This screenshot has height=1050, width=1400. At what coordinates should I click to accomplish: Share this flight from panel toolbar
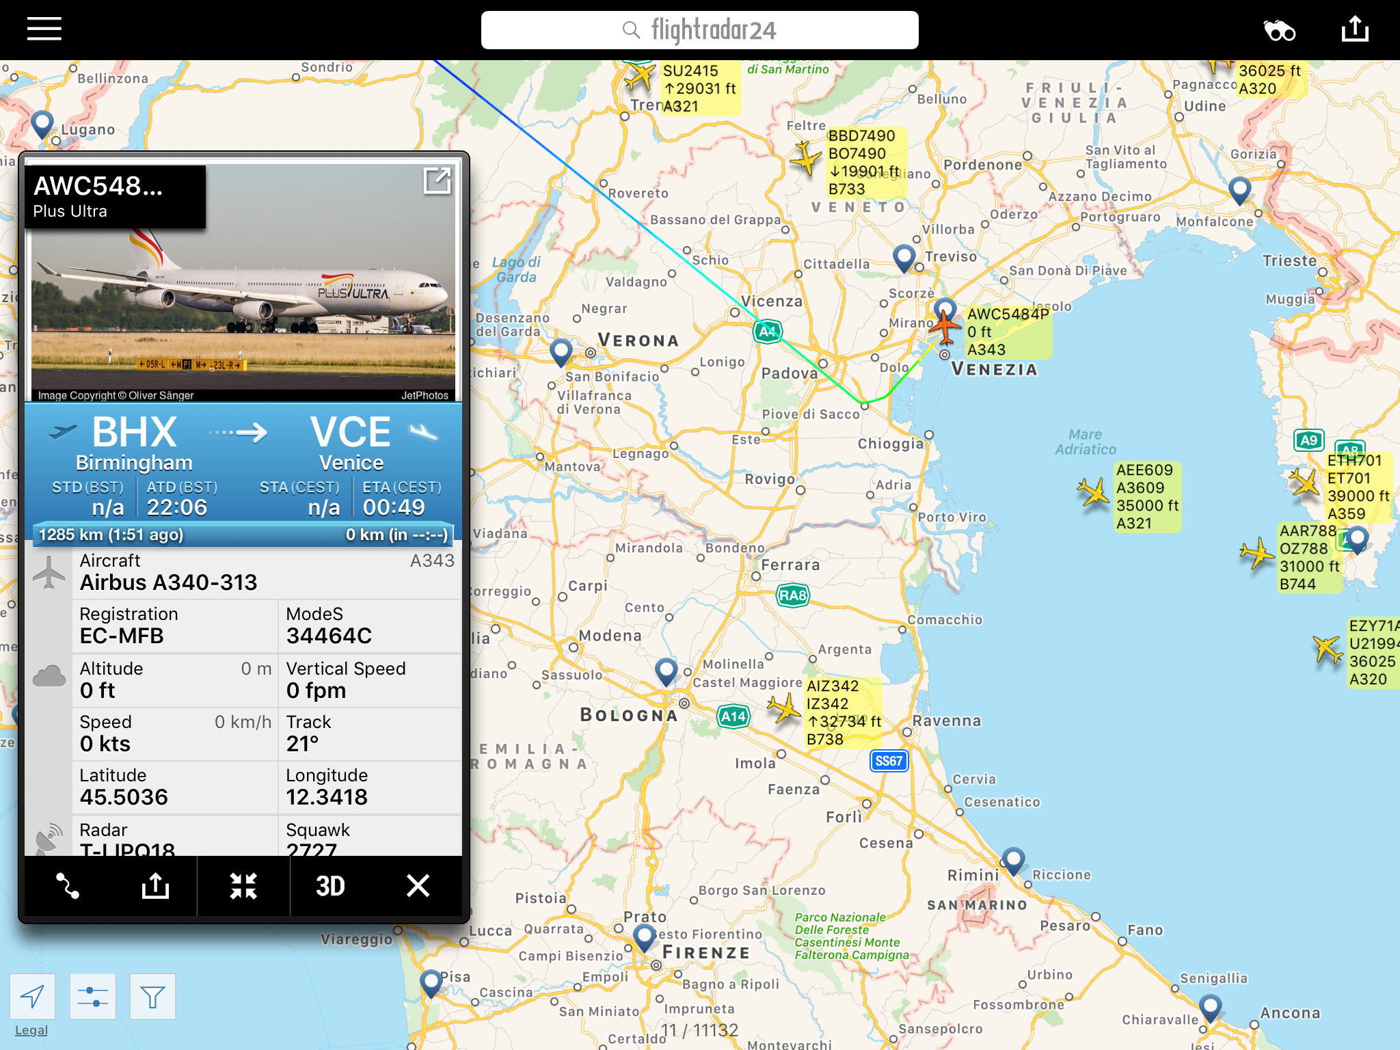[x=155, y=886]
